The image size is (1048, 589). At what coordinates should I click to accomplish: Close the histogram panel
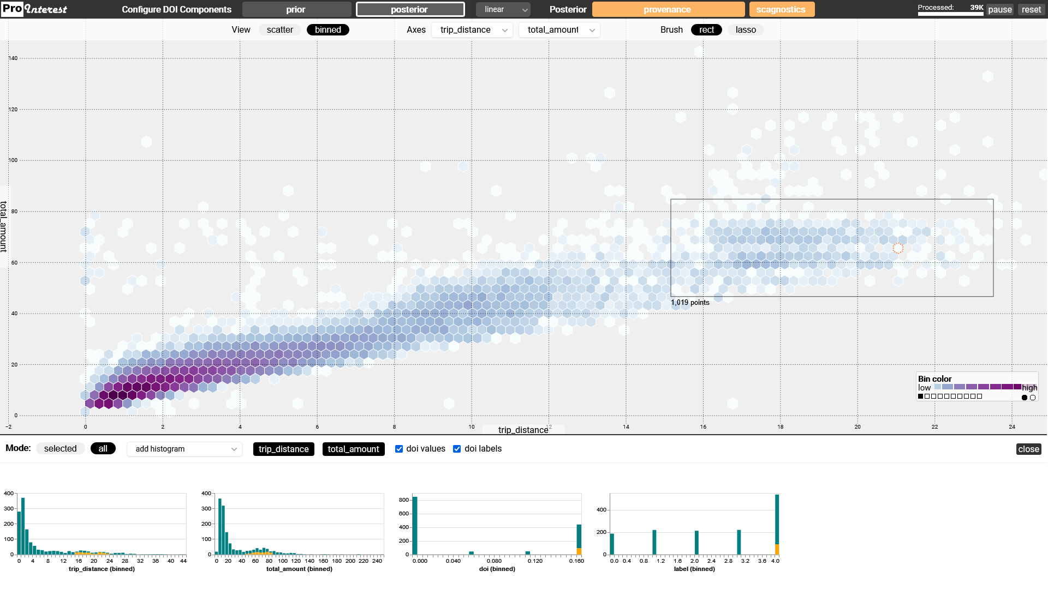click(1028, 449)
